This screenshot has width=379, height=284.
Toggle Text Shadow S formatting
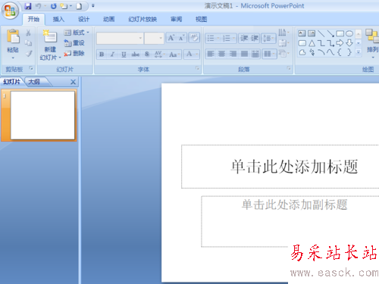click(x=147, y=55)
